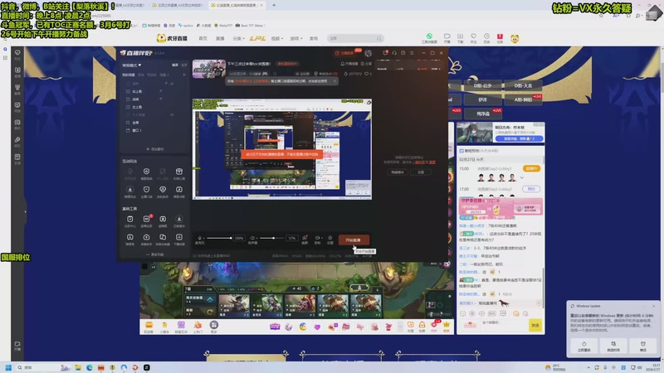Viewport: 664px width, 373px height.
Task: Start the broadcast with the orange 开始直播 button
Action: pos(354,240)
